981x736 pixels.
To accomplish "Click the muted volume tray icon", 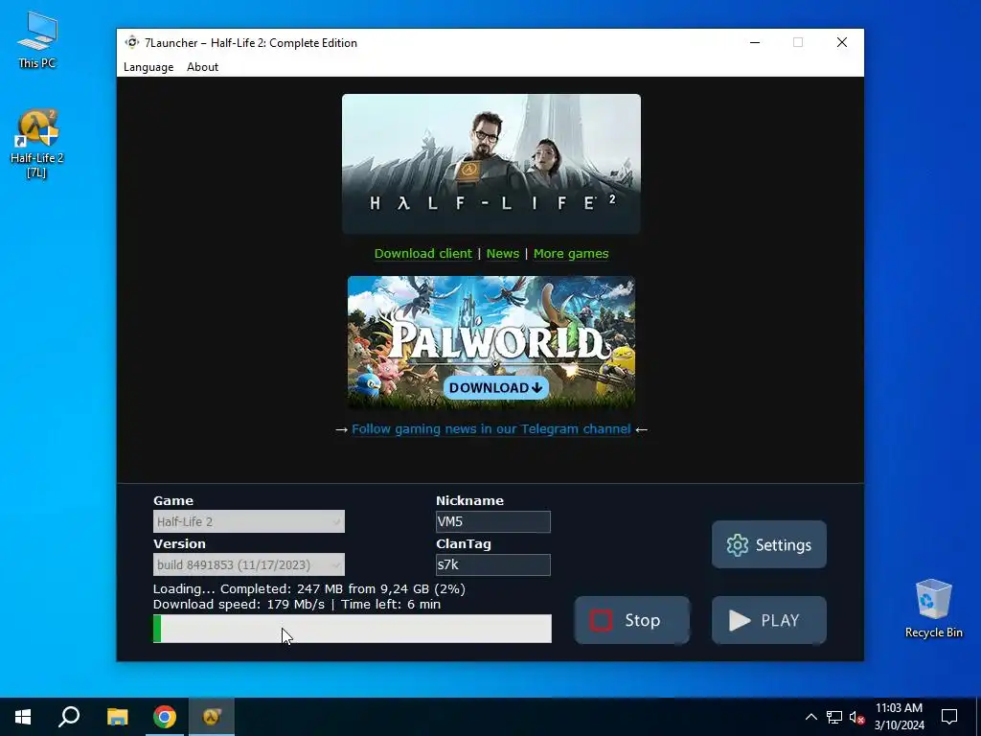I will pyautogui.click(x=856, y=717).
